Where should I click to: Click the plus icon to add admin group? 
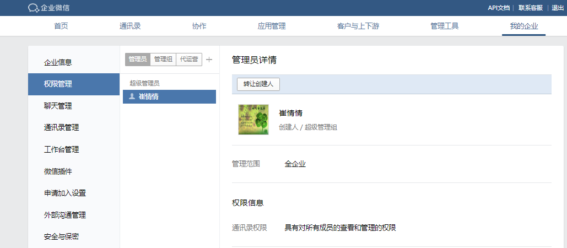pos(209,60)
